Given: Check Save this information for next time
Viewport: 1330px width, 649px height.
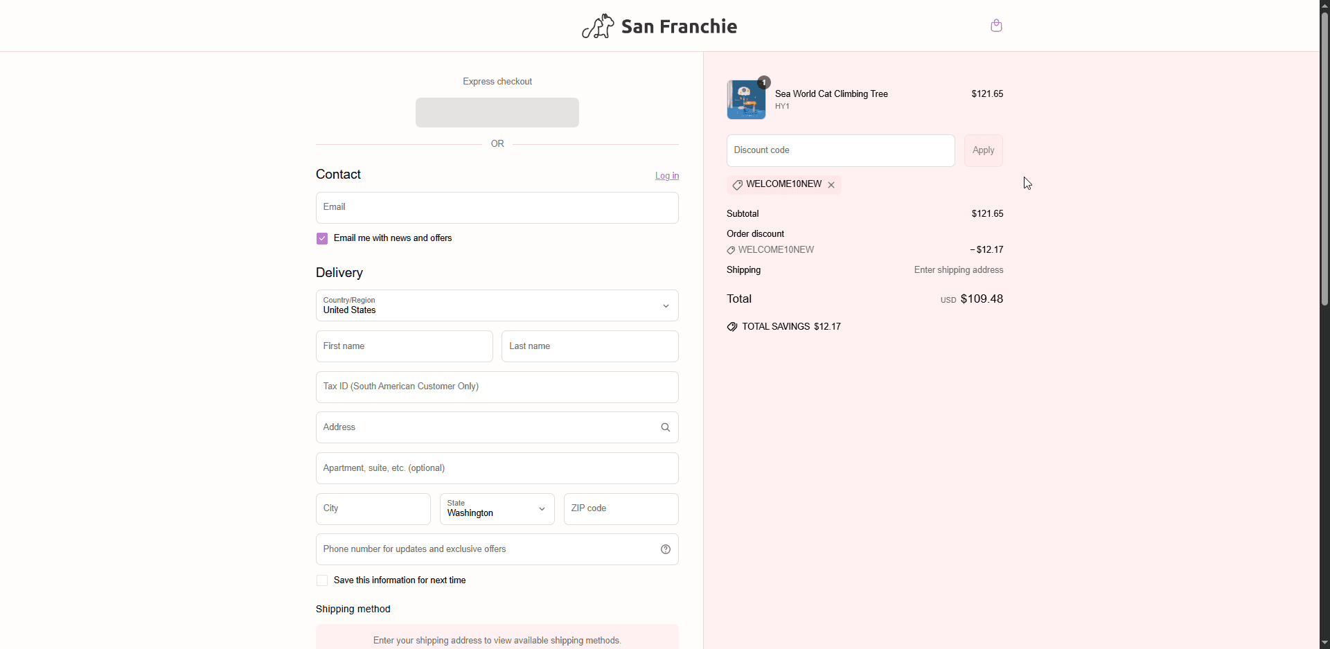Looking at the screenshot, I should click(322, 580).
